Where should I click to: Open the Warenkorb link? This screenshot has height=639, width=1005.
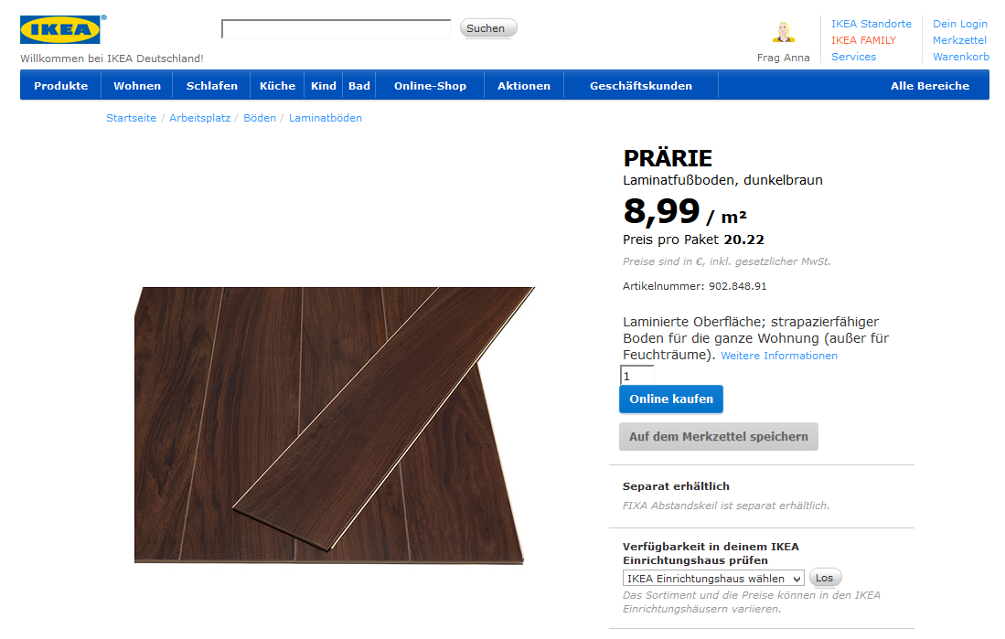(960, 57)
